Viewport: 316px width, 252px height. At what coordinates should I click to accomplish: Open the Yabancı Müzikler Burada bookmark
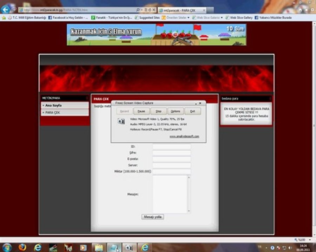pyautogui.click(x=273, y=18)
